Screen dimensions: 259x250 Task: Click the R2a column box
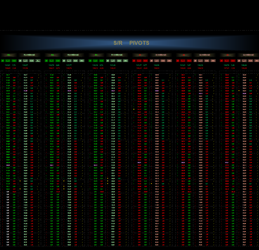69,61
